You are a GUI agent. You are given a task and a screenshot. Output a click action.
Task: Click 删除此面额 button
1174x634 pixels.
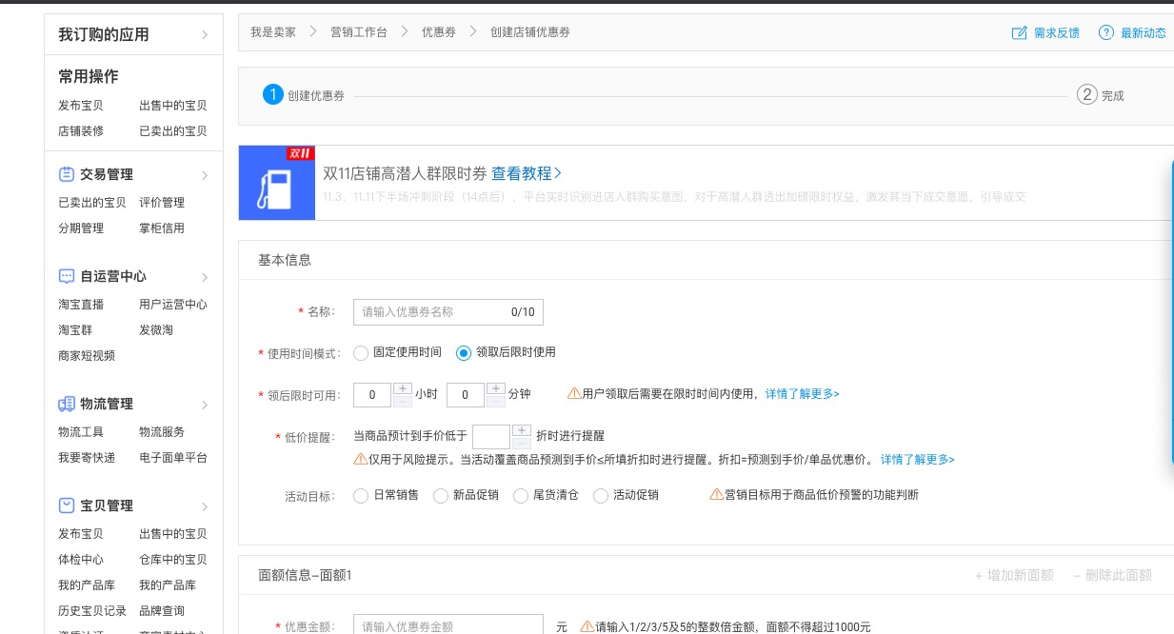coord(1112,575)
